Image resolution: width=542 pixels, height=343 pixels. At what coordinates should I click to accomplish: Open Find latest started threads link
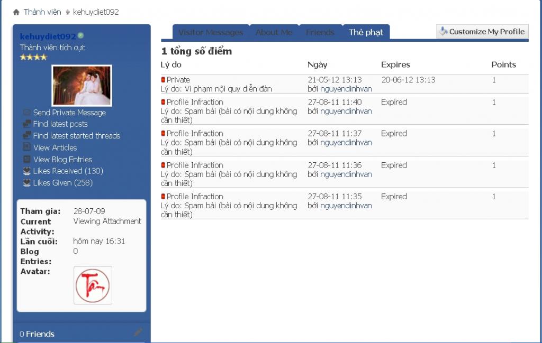76,136
